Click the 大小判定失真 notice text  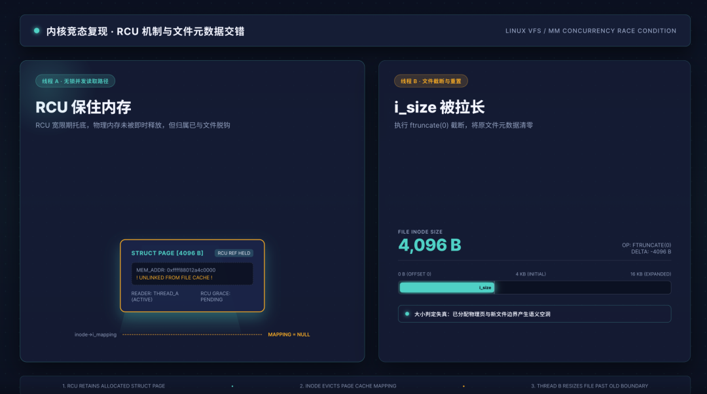click(x=482, y=314)
